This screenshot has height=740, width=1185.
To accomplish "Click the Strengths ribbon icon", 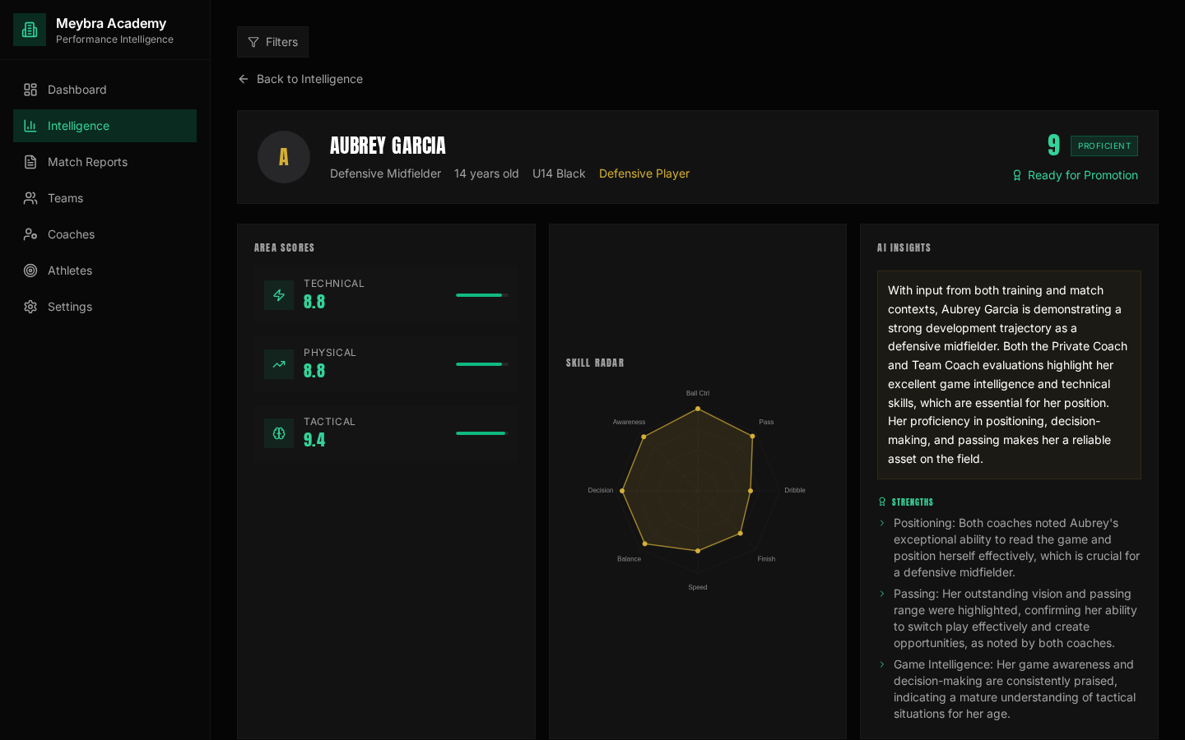I will click(882, 502).
